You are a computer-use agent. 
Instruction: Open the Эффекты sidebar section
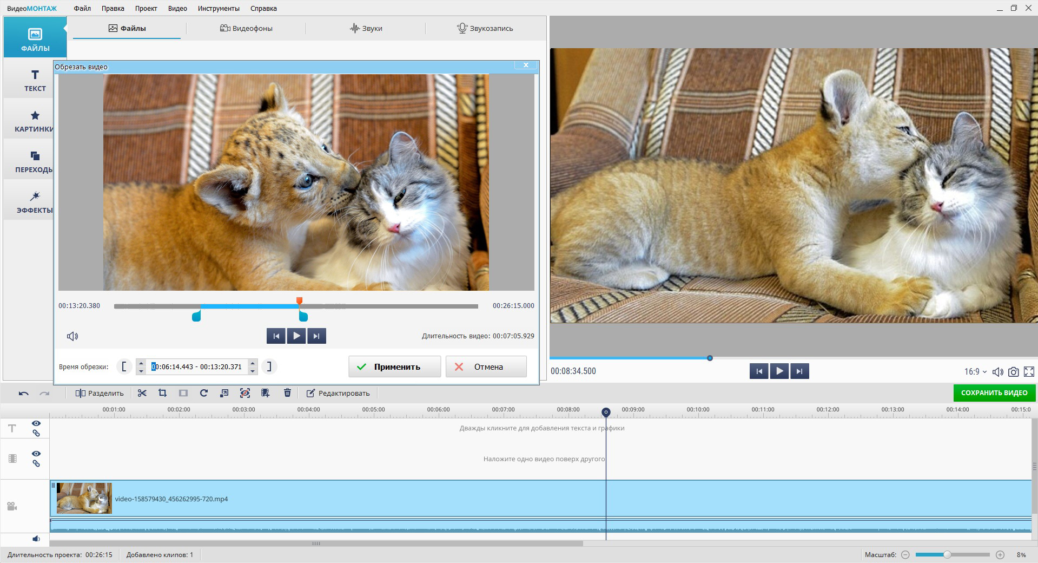click(35, 202)
